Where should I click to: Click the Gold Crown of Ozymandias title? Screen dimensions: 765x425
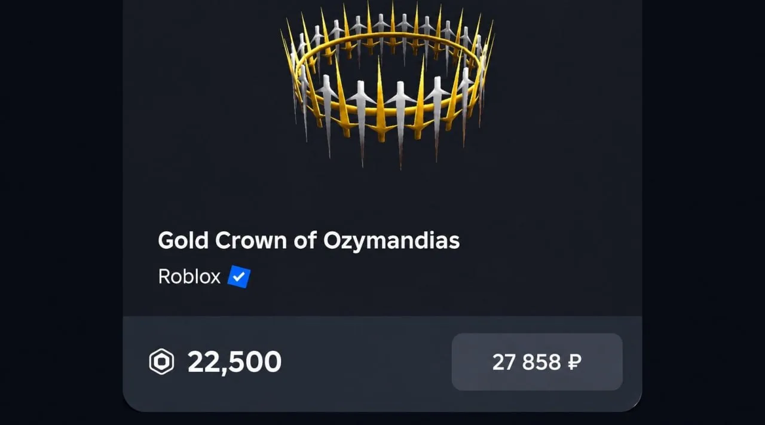click(x=308, y=241)
